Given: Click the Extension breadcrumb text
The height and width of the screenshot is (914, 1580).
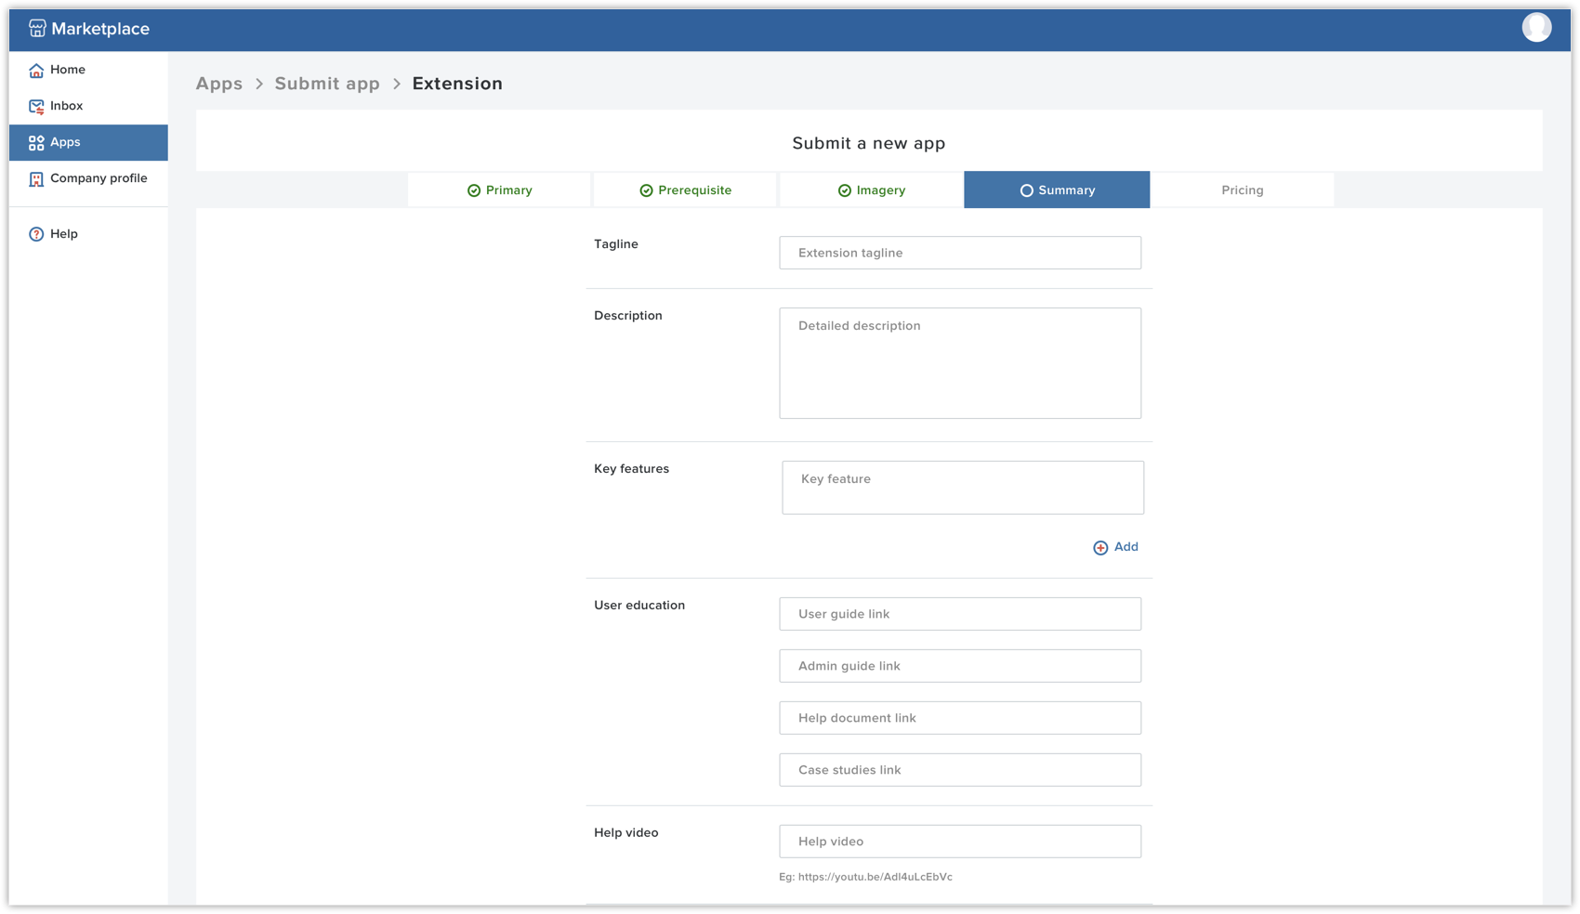Looking at the screenshot, I should point(457,84).
